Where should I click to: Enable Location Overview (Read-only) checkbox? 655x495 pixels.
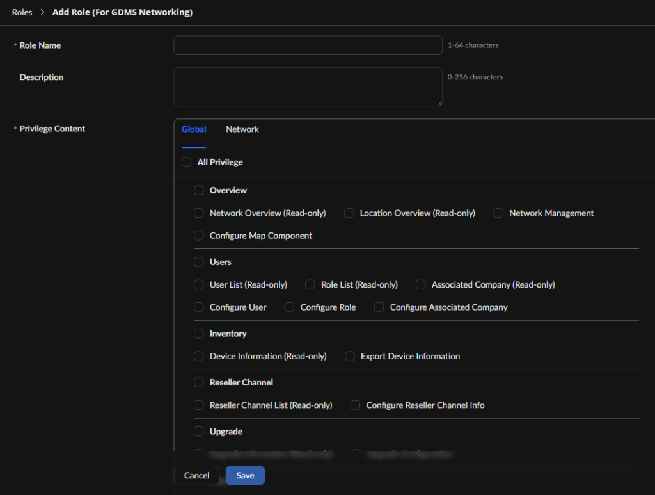pos(349,213)
